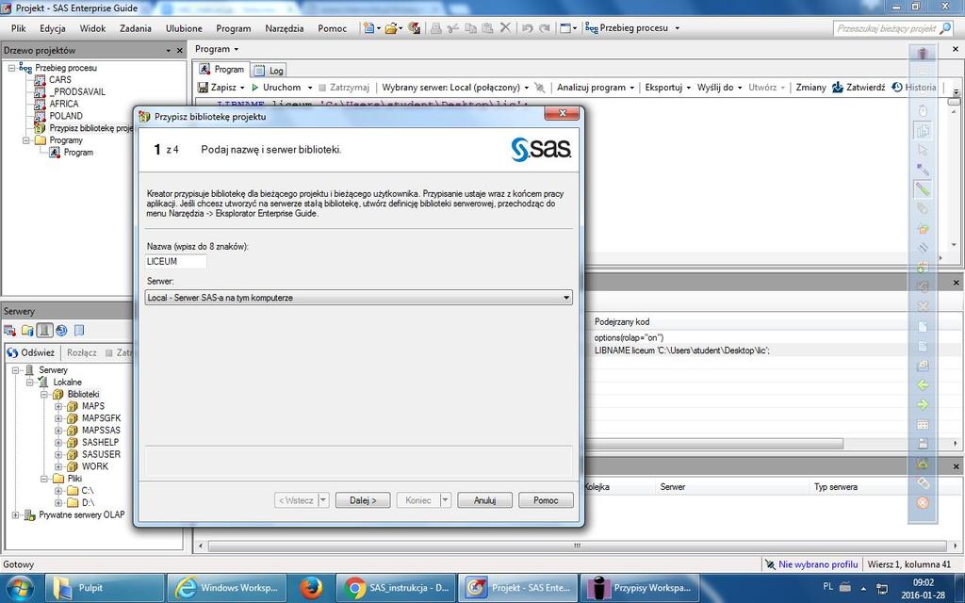Collapse the Biblioteki node

tap(43, 395)
